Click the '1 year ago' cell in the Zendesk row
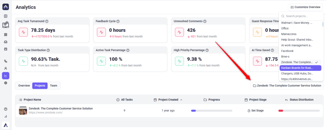 coord(168,111)
